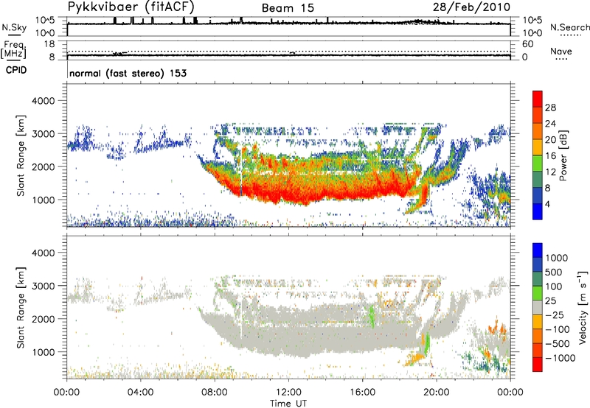Click the date '28/Feb/2010'
590x408 pixels.
point(471,7)
